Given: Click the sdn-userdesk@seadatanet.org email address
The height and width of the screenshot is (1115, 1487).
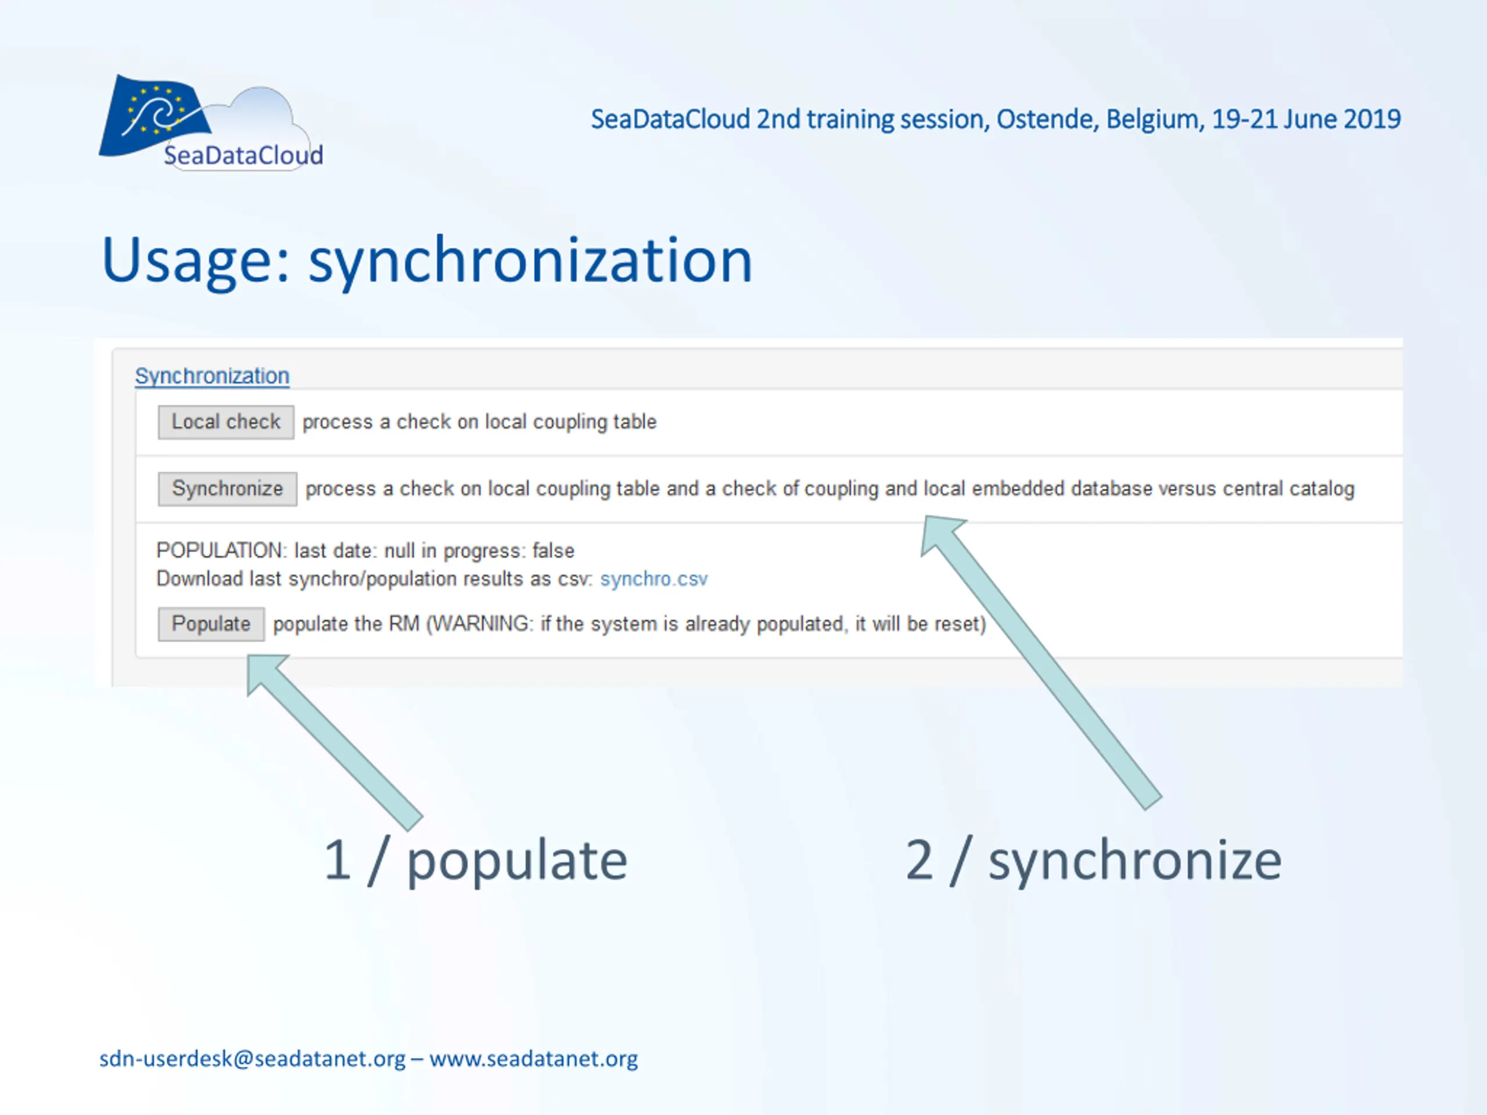Looking at the screenshot, I should tap(253, 1059).
